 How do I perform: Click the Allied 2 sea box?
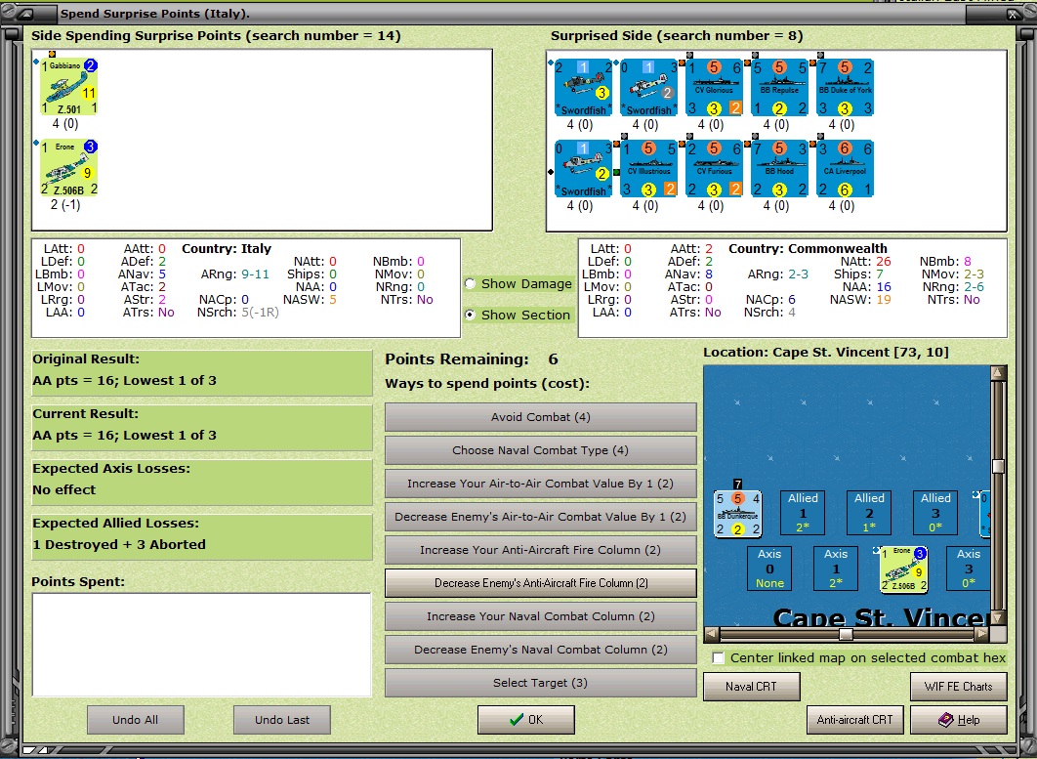coord(869,512)
